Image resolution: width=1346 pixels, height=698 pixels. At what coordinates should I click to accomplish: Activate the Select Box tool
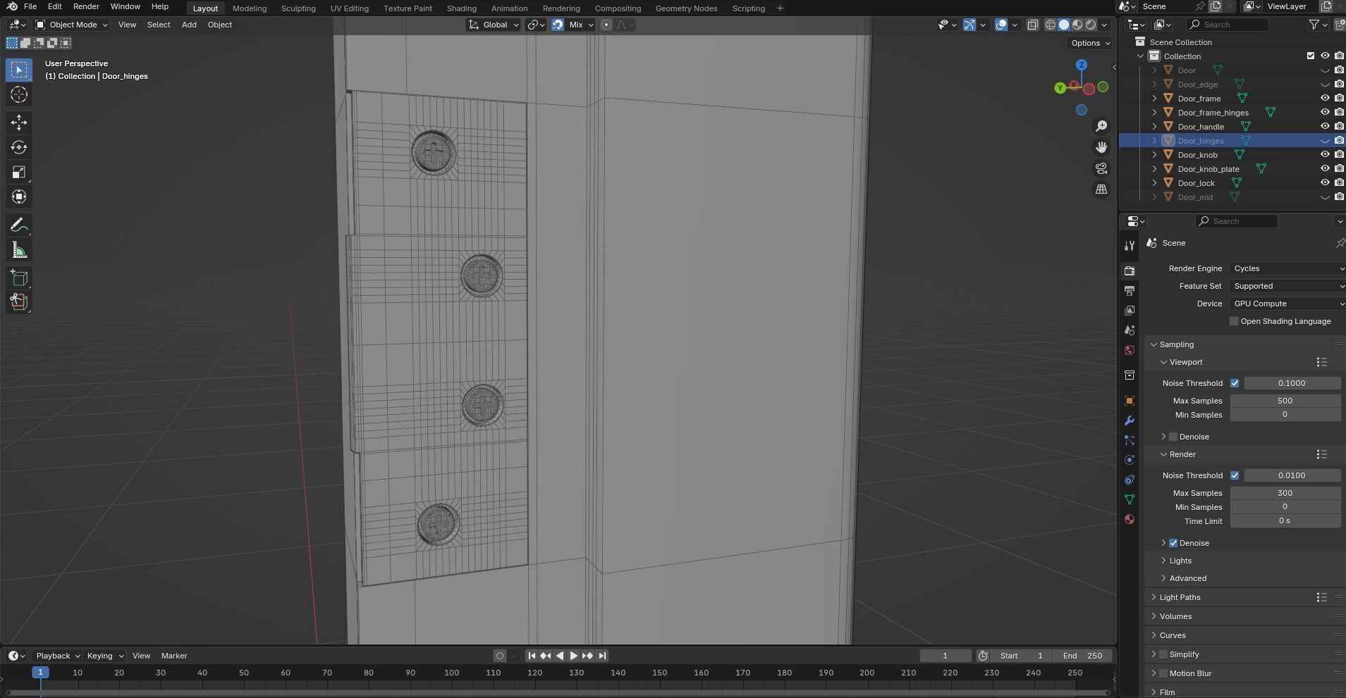[19, 70]
